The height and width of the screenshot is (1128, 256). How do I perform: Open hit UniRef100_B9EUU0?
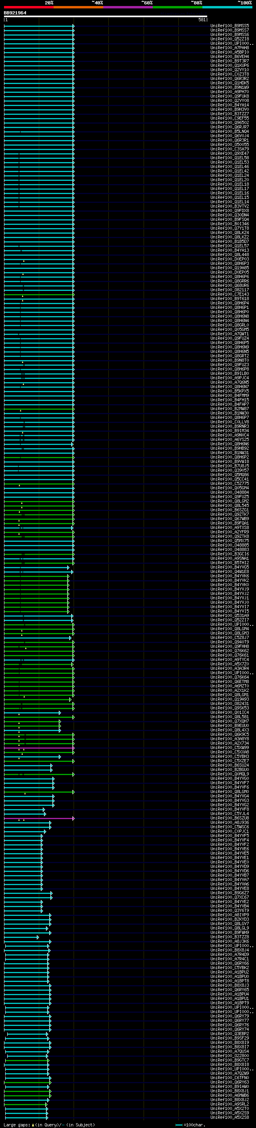[230, 725]
